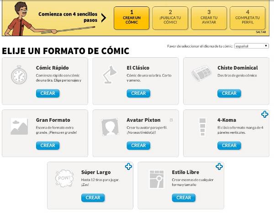Open the español comic language dropdown
This screenshot has height=213, width=274.
click(252, 46)
